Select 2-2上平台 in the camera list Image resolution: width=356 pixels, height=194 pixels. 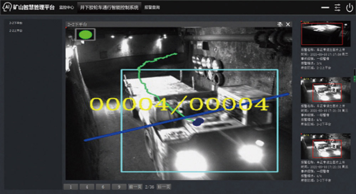16,31
